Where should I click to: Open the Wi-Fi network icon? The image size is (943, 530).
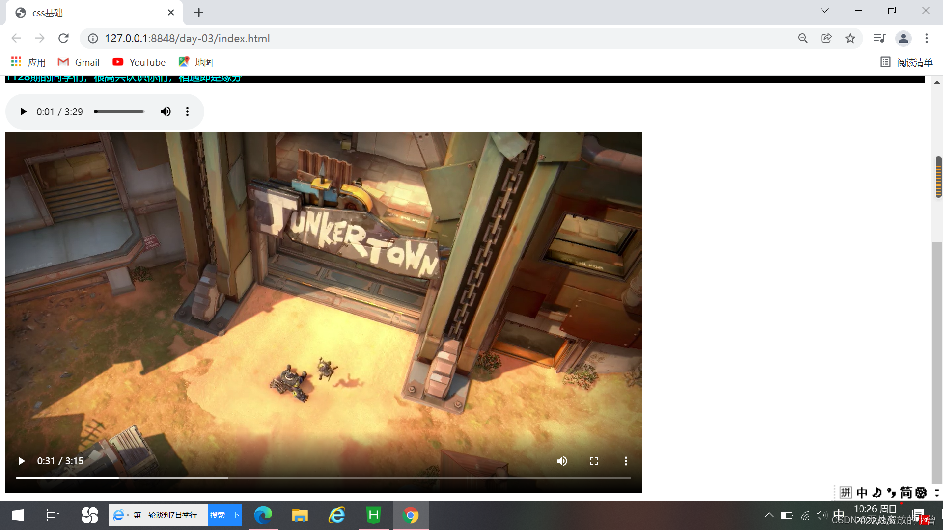[805, 515]
